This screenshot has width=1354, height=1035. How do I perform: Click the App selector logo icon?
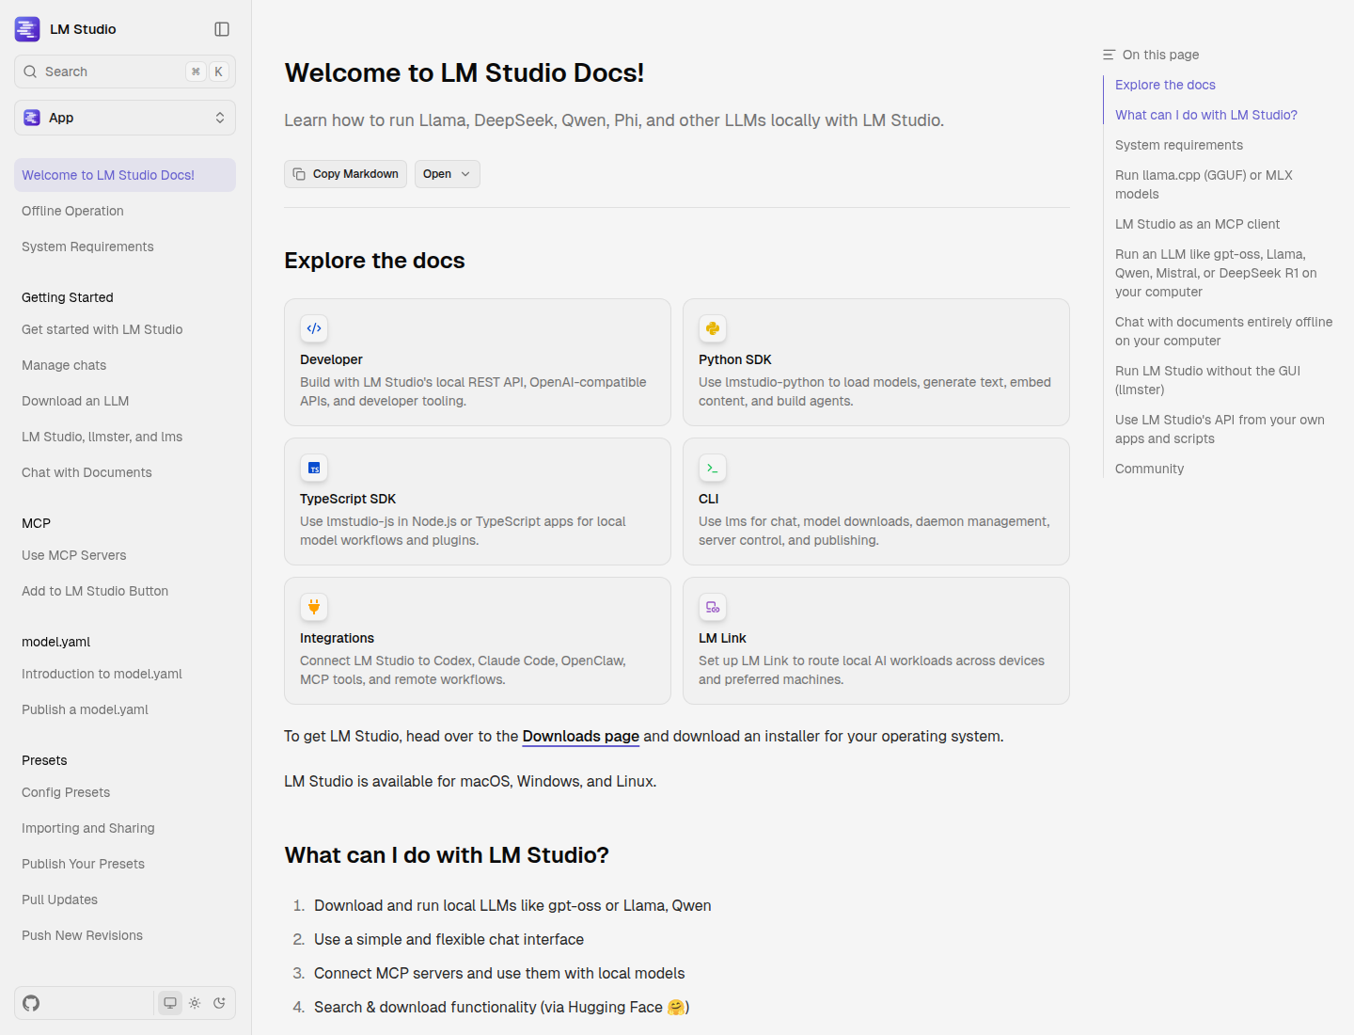coord(32,118)
